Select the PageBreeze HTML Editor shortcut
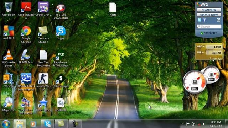 (x=61, y=58)
